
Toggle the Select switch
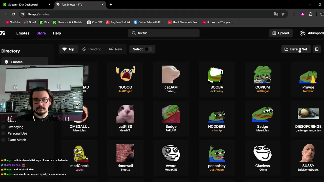148,49
